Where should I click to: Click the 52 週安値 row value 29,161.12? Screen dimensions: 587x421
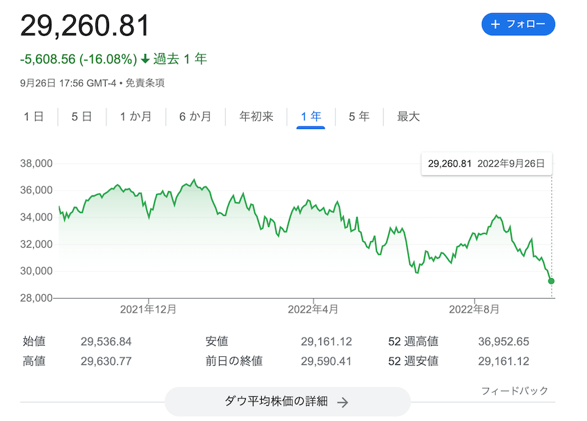pos(503,362)
